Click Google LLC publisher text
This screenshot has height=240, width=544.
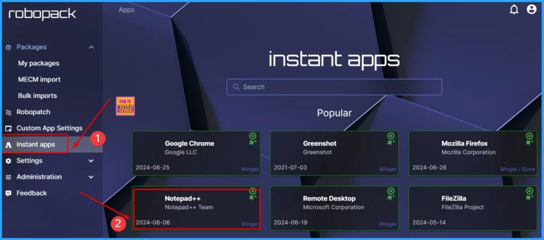[x=181, y=152]
